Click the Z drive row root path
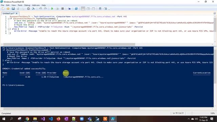Image resolution: width=217 pixels, height=122 pixels. (83, 77)
